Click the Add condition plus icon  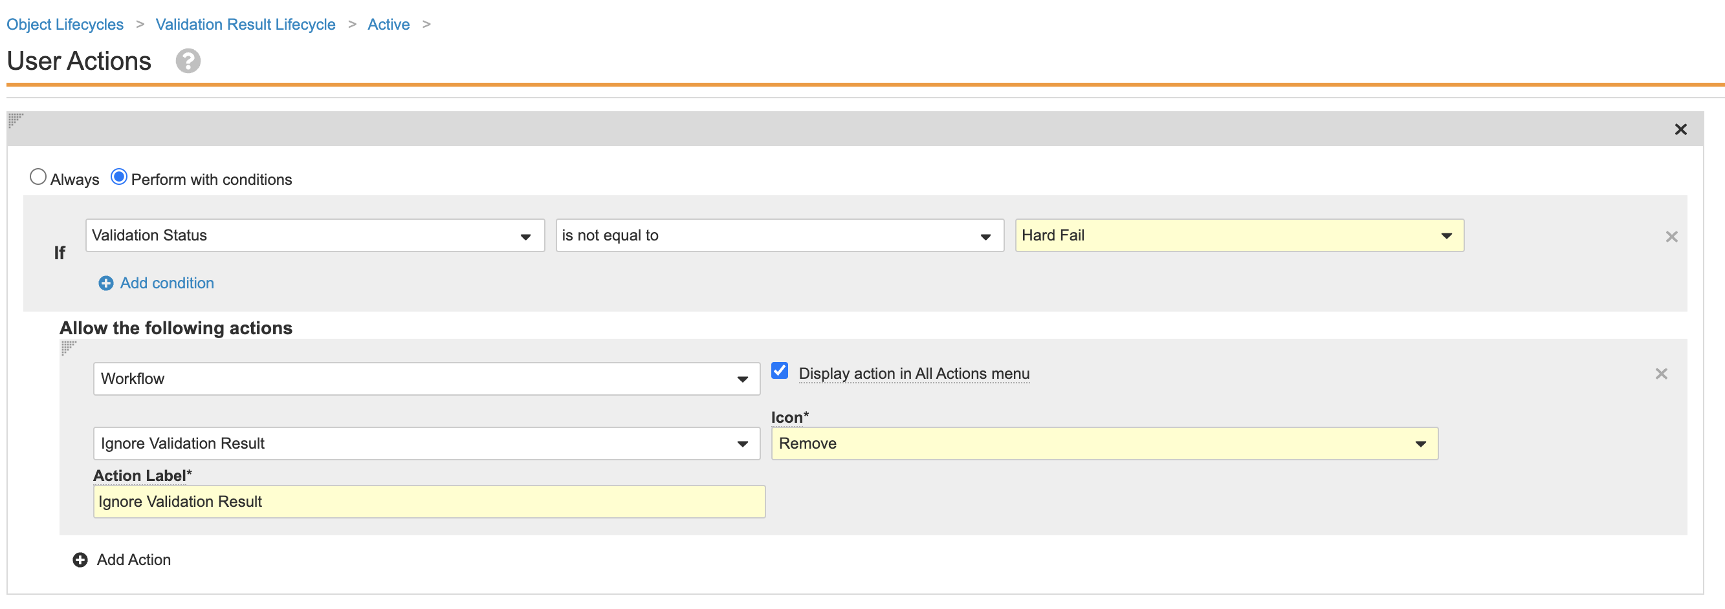(x=106, y=283)
